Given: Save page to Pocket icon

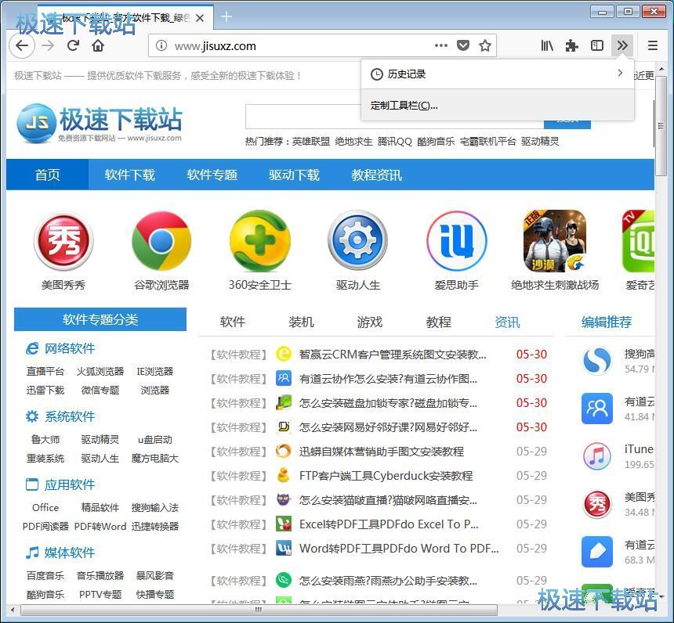Looking at the screenshot, I should click(x=463, y=45).
